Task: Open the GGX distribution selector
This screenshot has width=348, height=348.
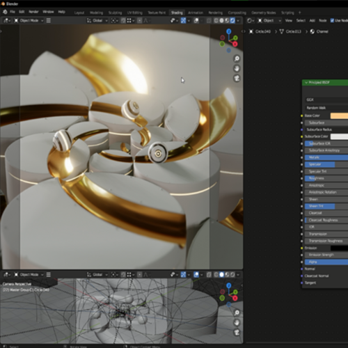Action: coord(326,100)
